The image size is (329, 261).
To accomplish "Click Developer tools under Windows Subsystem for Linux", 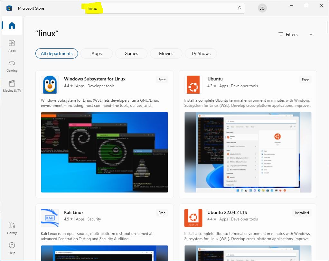I will (x=101, y=86).
